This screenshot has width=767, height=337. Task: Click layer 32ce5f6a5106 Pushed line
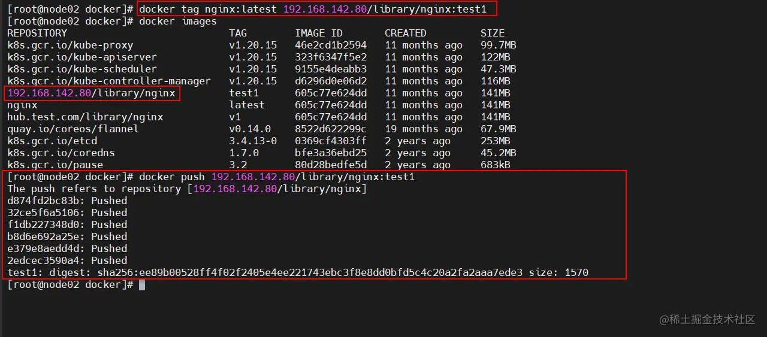click(x=67, y=212)
